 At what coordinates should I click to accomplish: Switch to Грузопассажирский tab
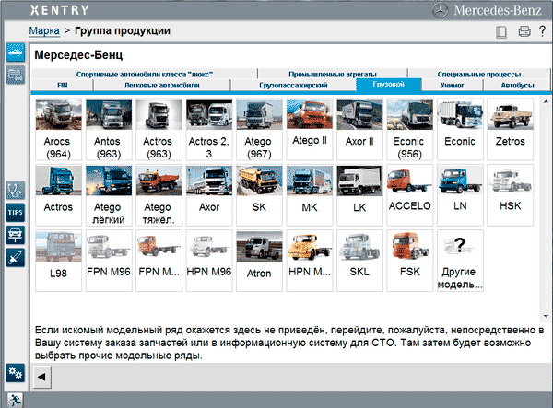(293, 86)
